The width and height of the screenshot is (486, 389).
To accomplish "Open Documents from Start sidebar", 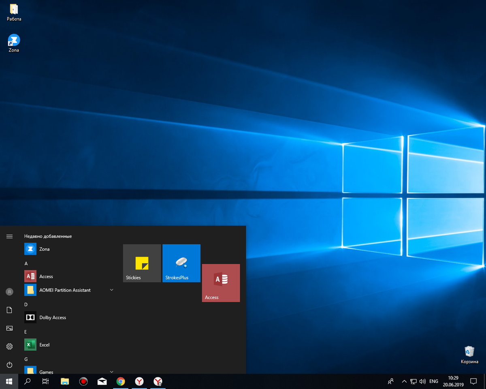I will 9,310.
